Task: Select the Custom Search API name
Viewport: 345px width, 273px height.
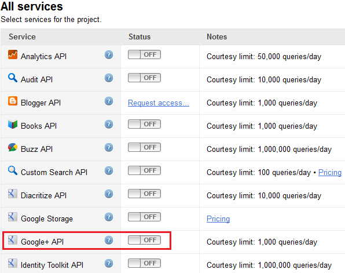Action: click(x=54, y=173)
